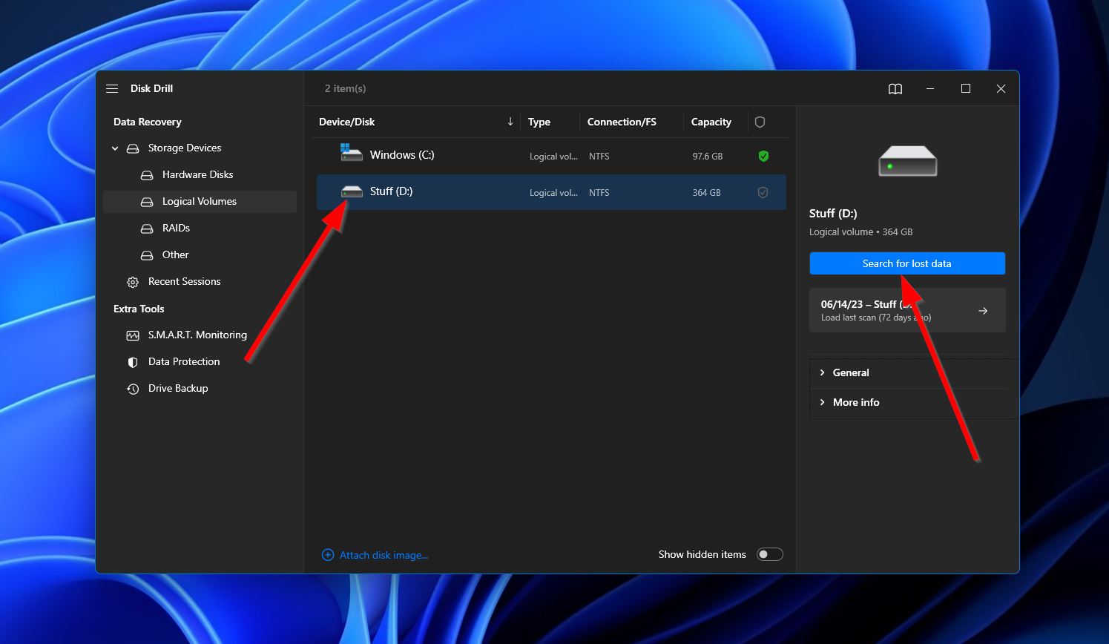The width and height of the screenshot is (1109, 644).
Task: Click the Recent Sessions gear icon
Action: point(133,282)
